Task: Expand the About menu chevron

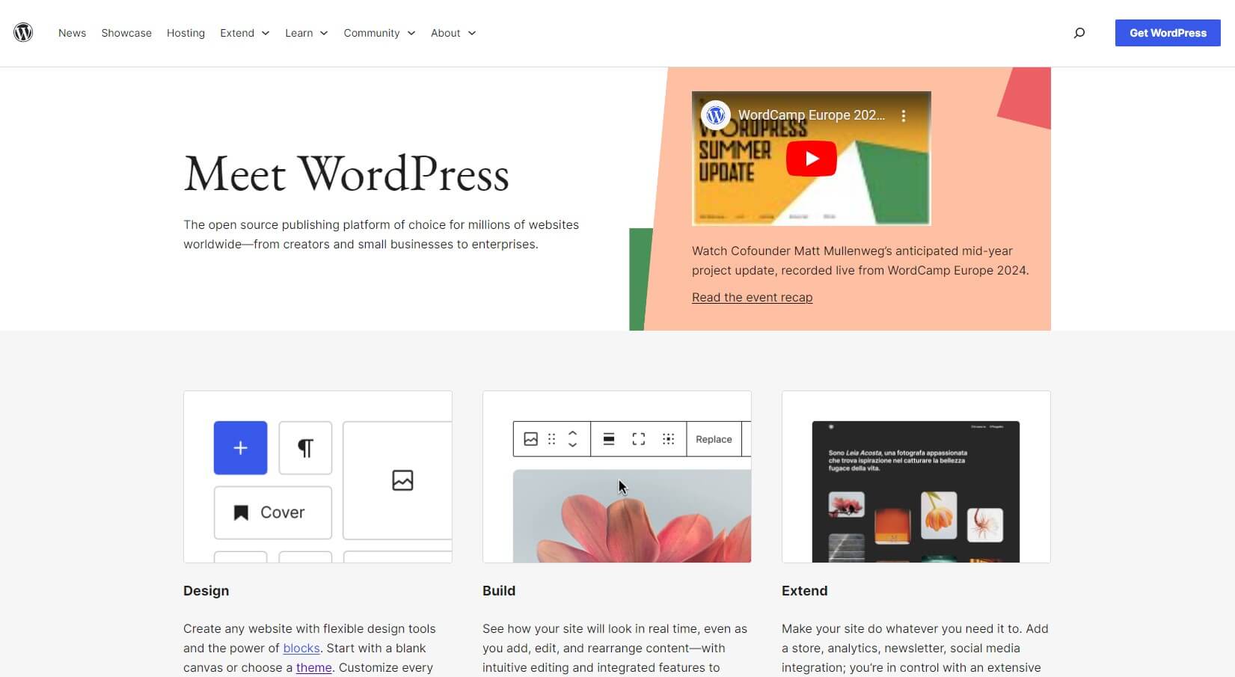Action: [472, 33]
